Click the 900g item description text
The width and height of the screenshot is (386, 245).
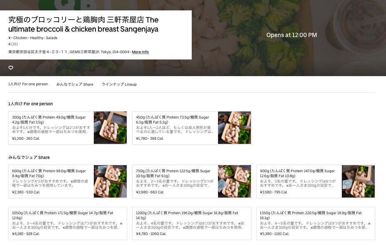click(298, 183)
